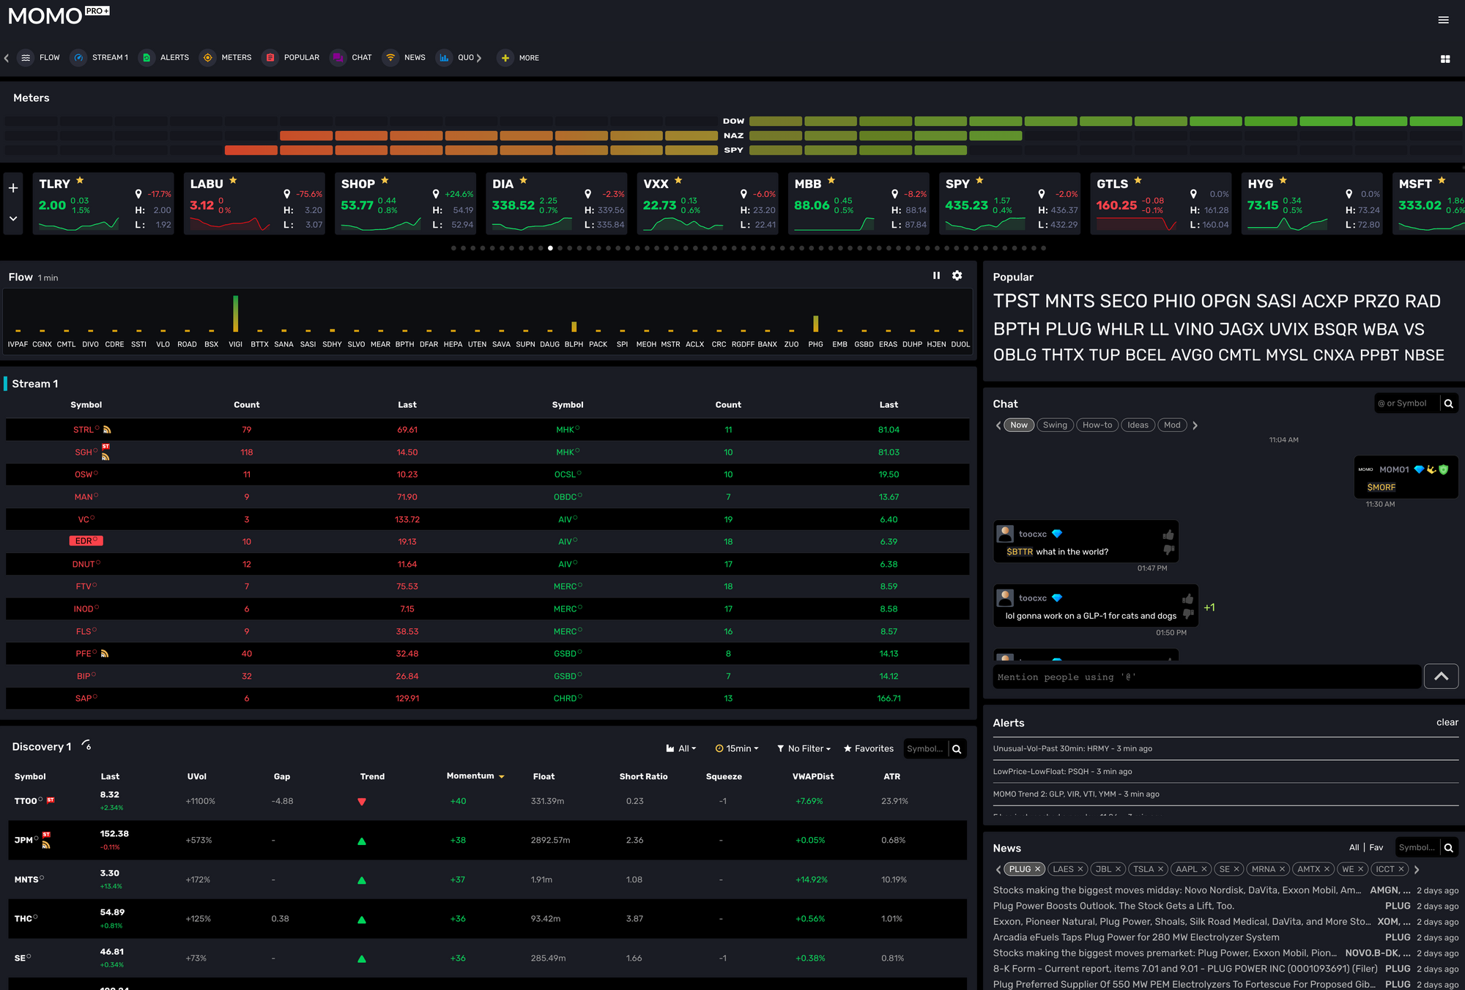Click the grid layout icon
Viewport: 1465px width, 990px height.
coord(1444,59)
